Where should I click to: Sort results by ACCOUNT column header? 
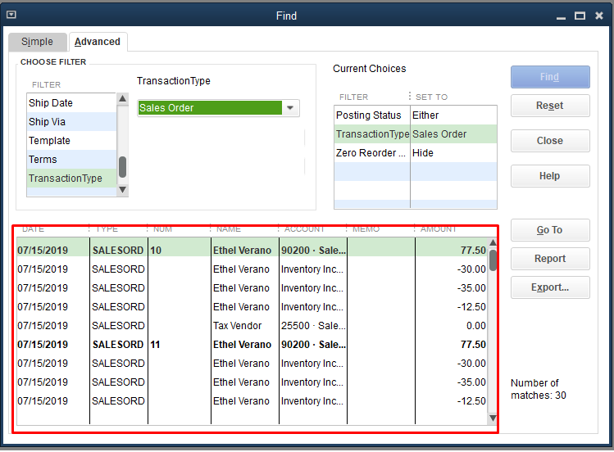click(305, 229)
